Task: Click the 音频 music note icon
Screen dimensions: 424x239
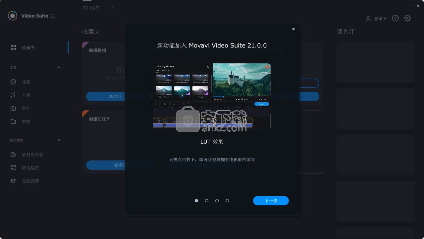Action: pos(13,95)
